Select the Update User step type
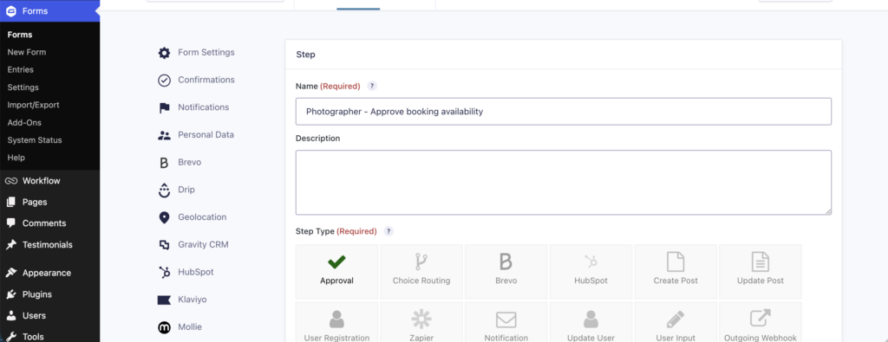Viewport: 888px width, 342px height. pyautogui.click(x=591, y=323)
